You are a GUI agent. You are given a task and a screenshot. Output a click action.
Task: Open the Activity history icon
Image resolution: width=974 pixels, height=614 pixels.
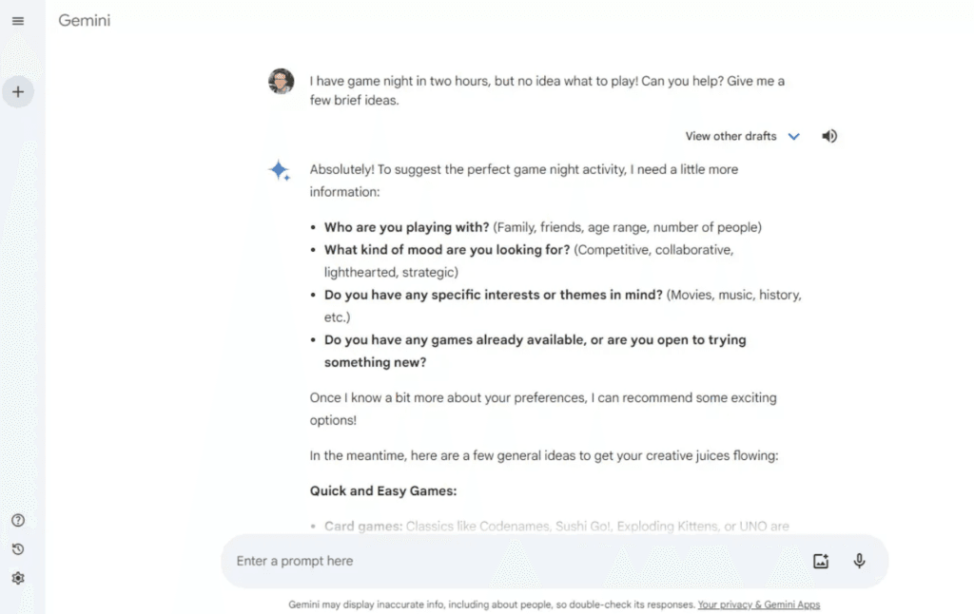[18, 549]
